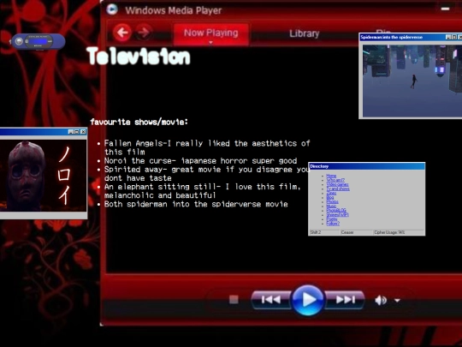Click the Cipher Usage 14% status cell
Image resolution: width=462 pixels, height=347 pixels.
(x=399, y=232)
